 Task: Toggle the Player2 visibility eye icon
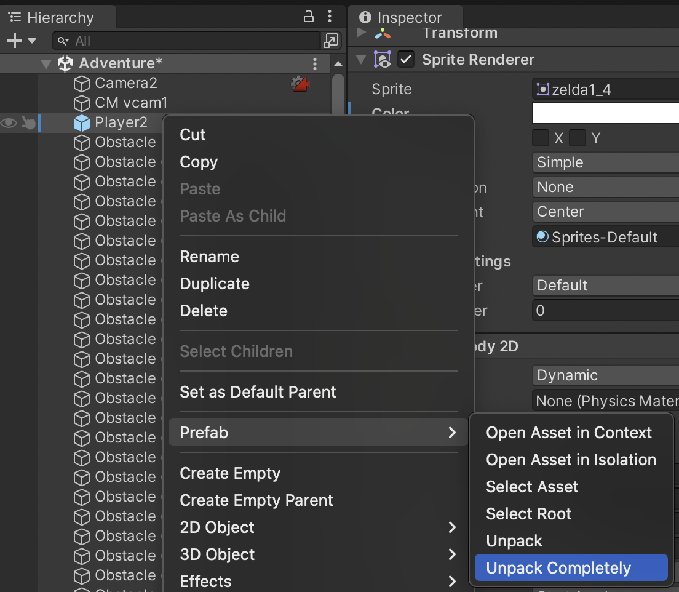point(8,123)
